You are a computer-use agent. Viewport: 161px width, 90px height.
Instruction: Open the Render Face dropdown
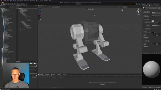pos(156,15)
